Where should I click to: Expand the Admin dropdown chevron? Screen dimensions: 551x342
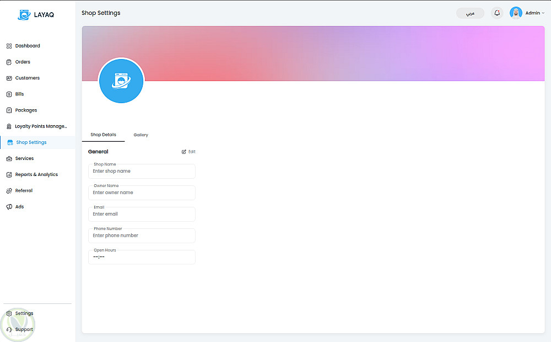543,13
